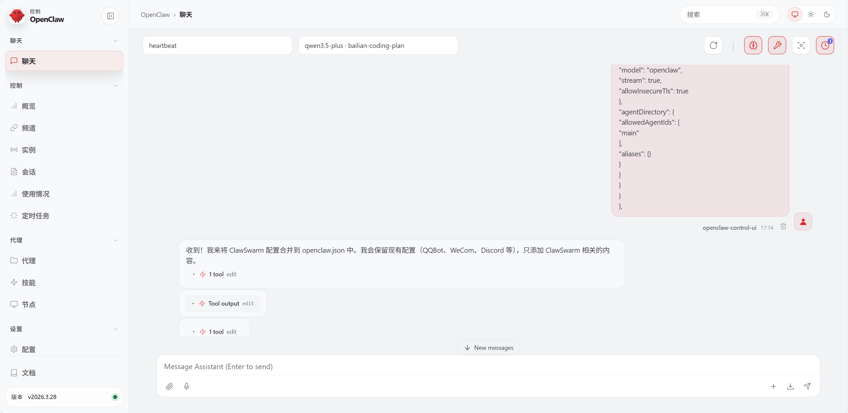Delete the message with the trash icon

tap(783, 226)
